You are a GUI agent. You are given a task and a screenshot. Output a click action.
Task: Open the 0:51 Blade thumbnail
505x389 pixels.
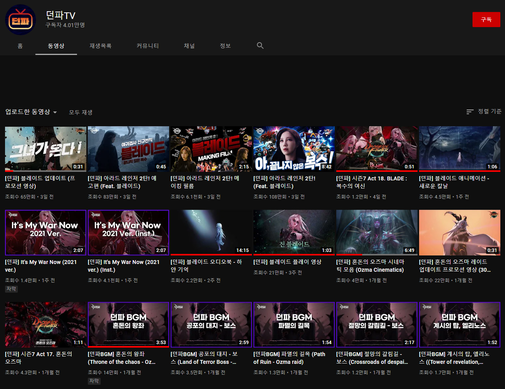tap(377, 149)
